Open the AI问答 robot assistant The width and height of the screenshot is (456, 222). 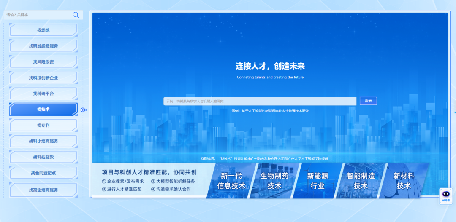445,196
